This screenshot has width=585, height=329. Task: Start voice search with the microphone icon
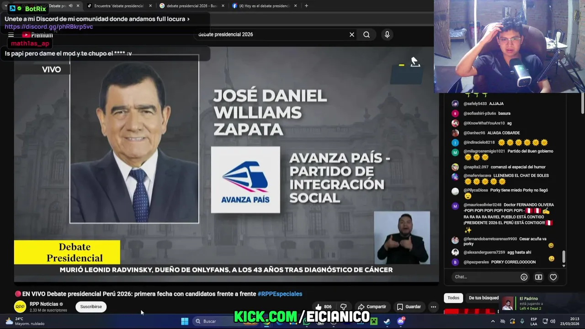coord(387,34)
